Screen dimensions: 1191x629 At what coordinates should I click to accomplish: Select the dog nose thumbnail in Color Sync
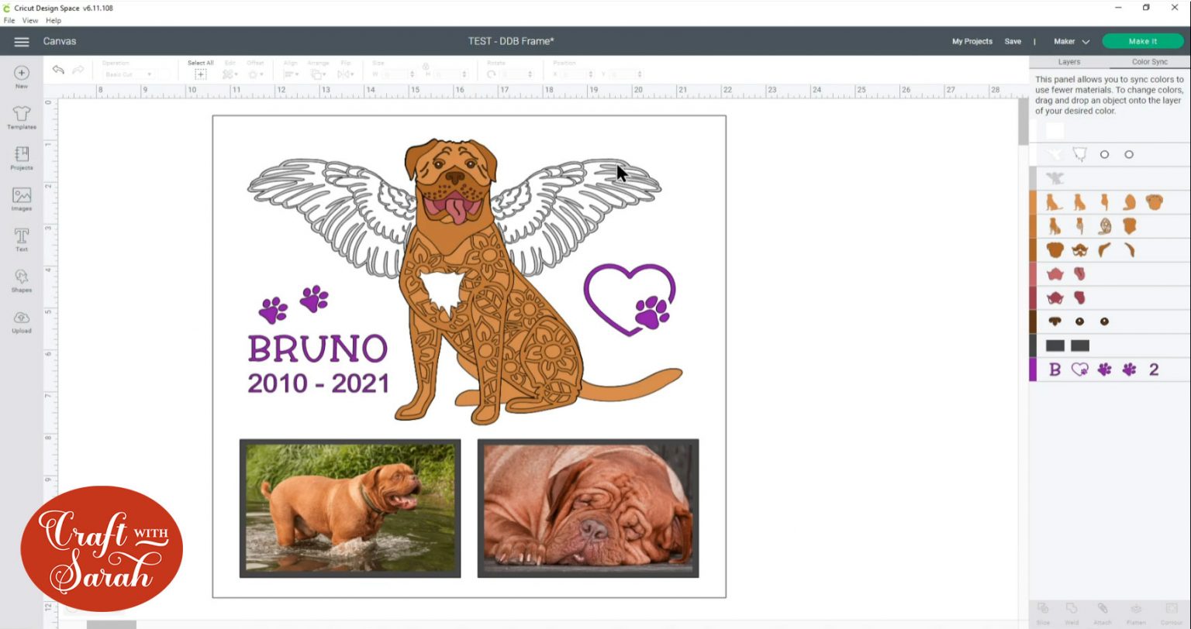[1055, 321]
